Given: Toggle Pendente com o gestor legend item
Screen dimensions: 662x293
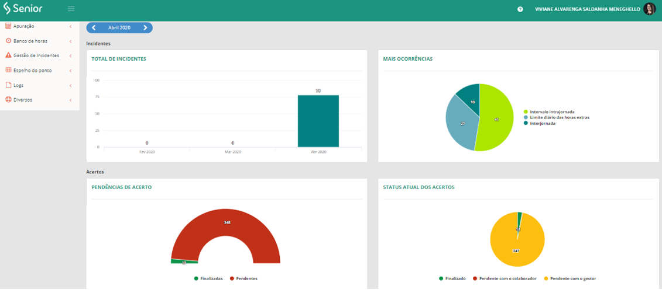Looking at the screenshot, I should [x=569, y=278].
